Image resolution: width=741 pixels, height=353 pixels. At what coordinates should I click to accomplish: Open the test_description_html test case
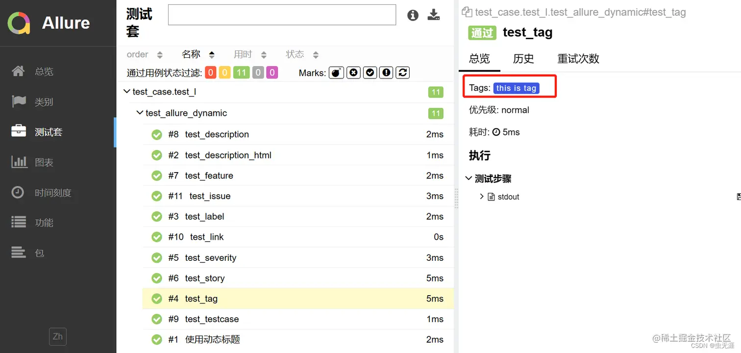click(x=298, y=155)
